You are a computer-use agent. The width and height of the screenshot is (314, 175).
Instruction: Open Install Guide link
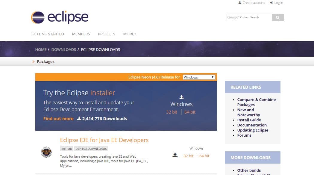click(x=249, y=120)
